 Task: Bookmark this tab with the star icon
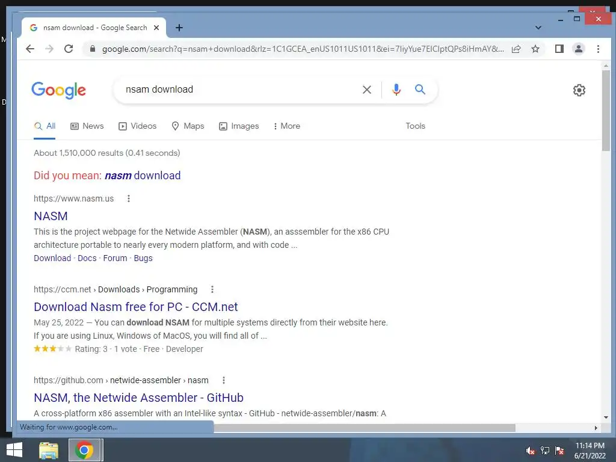(535, 49)
